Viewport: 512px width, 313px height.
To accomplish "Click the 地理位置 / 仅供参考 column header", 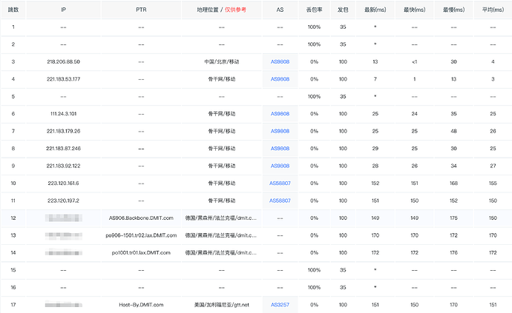I will pos(221,10).
